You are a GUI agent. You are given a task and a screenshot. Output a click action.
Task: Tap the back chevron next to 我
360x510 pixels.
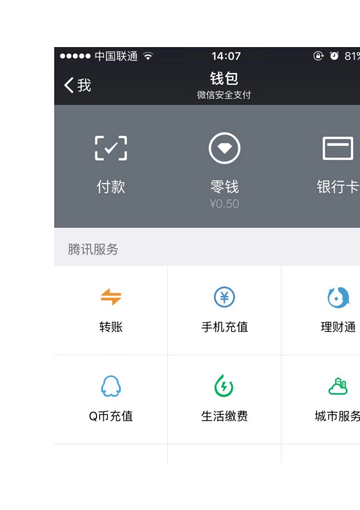pos(69,85)
